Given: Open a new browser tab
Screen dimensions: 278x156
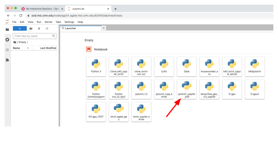Looking at the screenshot, I should click(116, 9).
